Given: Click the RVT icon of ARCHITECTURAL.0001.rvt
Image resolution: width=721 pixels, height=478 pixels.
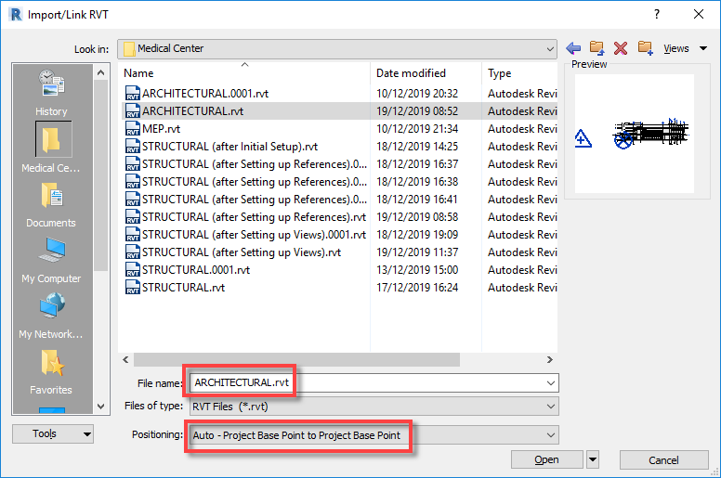Looking at the screenshot, I should [133, 93].
